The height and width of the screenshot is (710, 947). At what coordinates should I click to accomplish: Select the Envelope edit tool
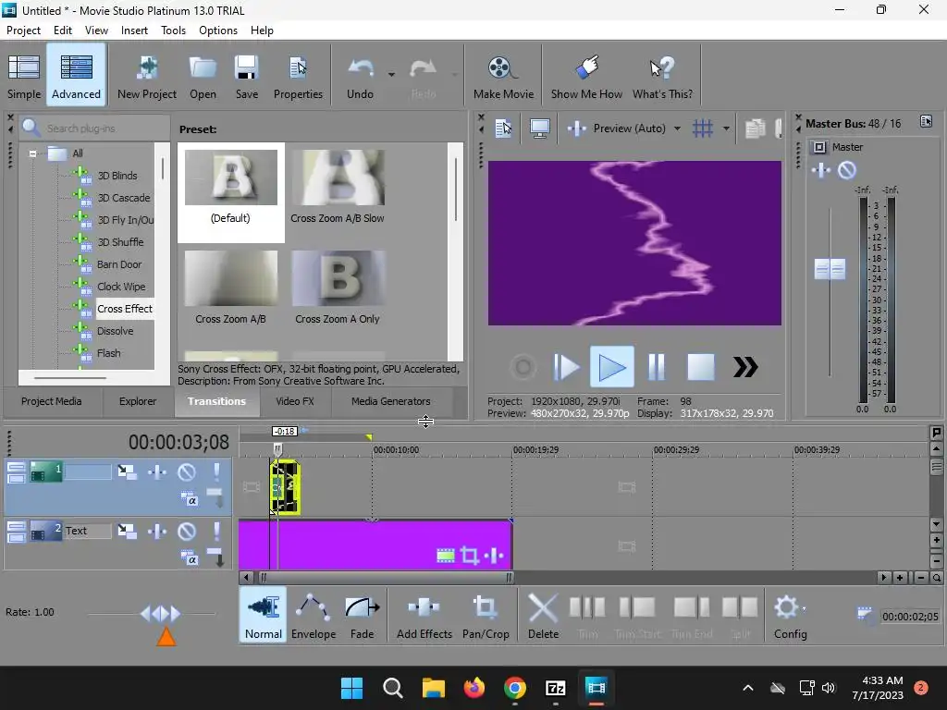coord(314,615)
